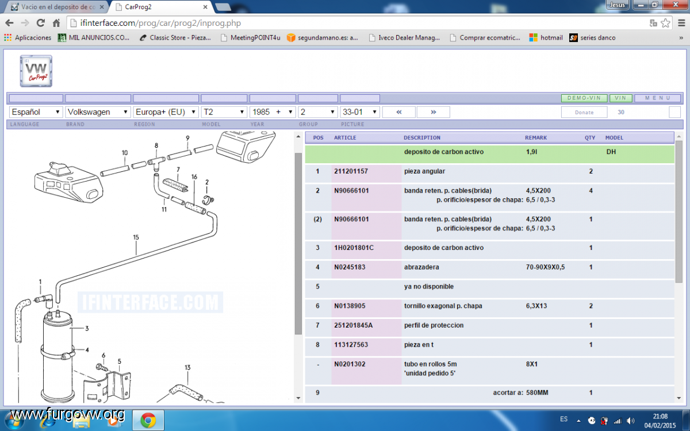This screenshot has width=690, height=431.
Task: Expand the 1985 year dropdown
Action: click(273, 112)
